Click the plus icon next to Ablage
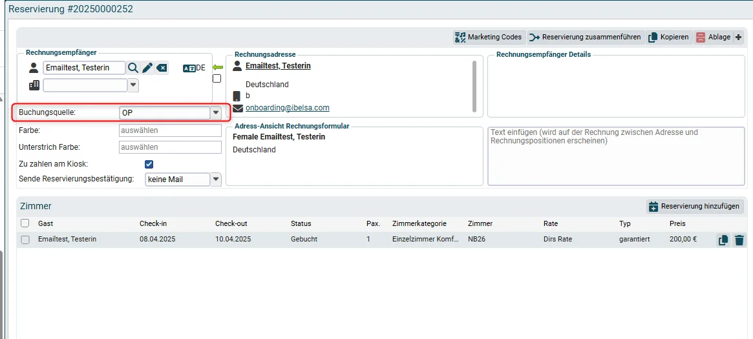This screenshot has height=339, width=753. [x=739, y=37]
